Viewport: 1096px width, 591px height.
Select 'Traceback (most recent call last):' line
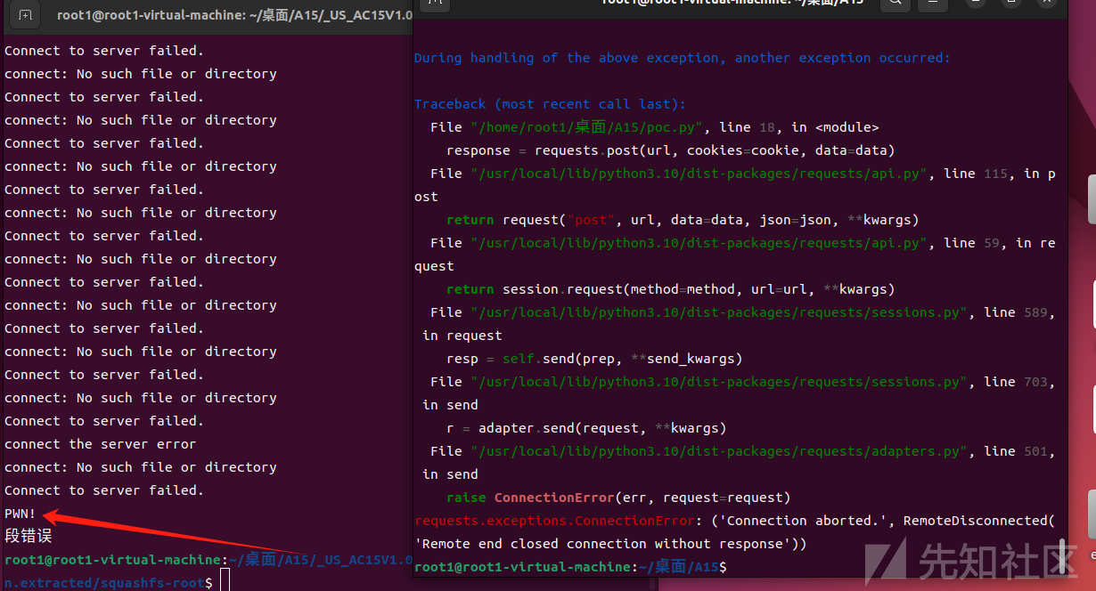550,104
